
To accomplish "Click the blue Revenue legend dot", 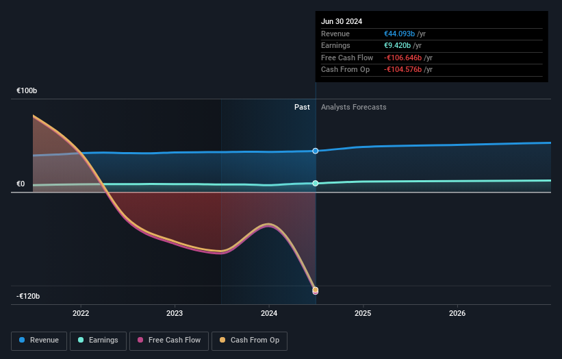I will (x=22, y=340).
